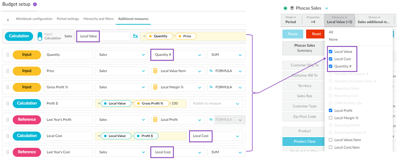Viewport: 397px width, 159px height.
Task: Expand the Publish to measure dropdown
Action: pyautogui.click(x=216, y=103)
